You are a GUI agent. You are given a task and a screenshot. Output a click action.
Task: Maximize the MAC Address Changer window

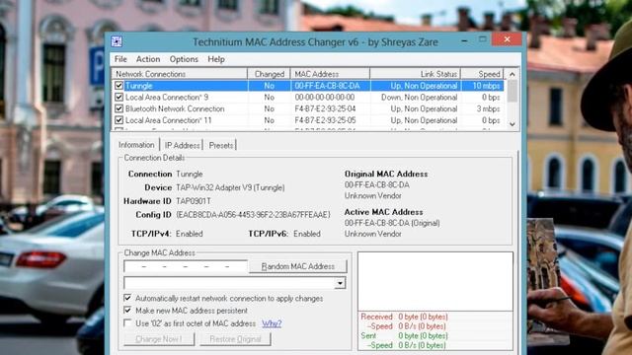(x=483, y=39)
